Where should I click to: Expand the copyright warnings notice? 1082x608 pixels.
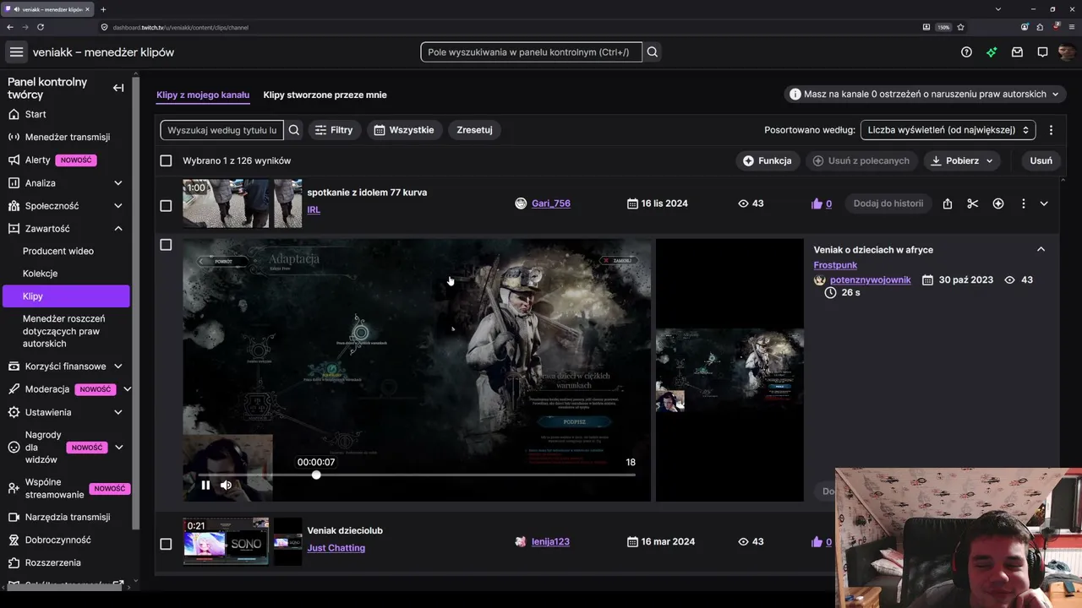click(x=925, y=95)
